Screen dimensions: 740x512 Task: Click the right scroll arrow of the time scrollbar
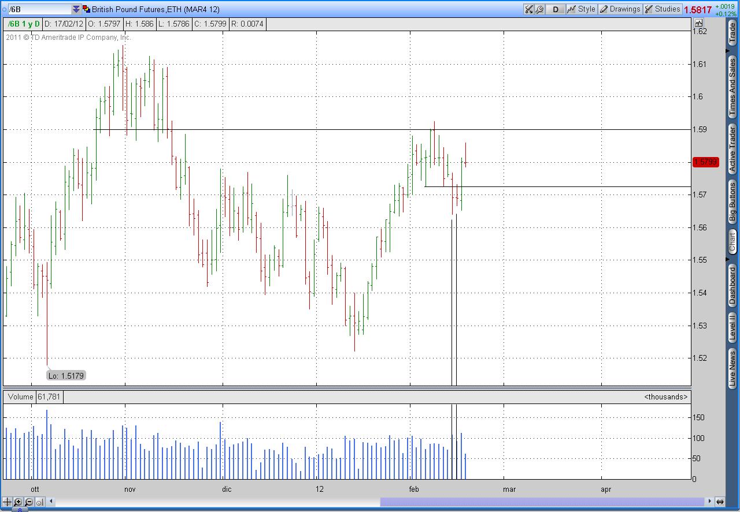709,502
